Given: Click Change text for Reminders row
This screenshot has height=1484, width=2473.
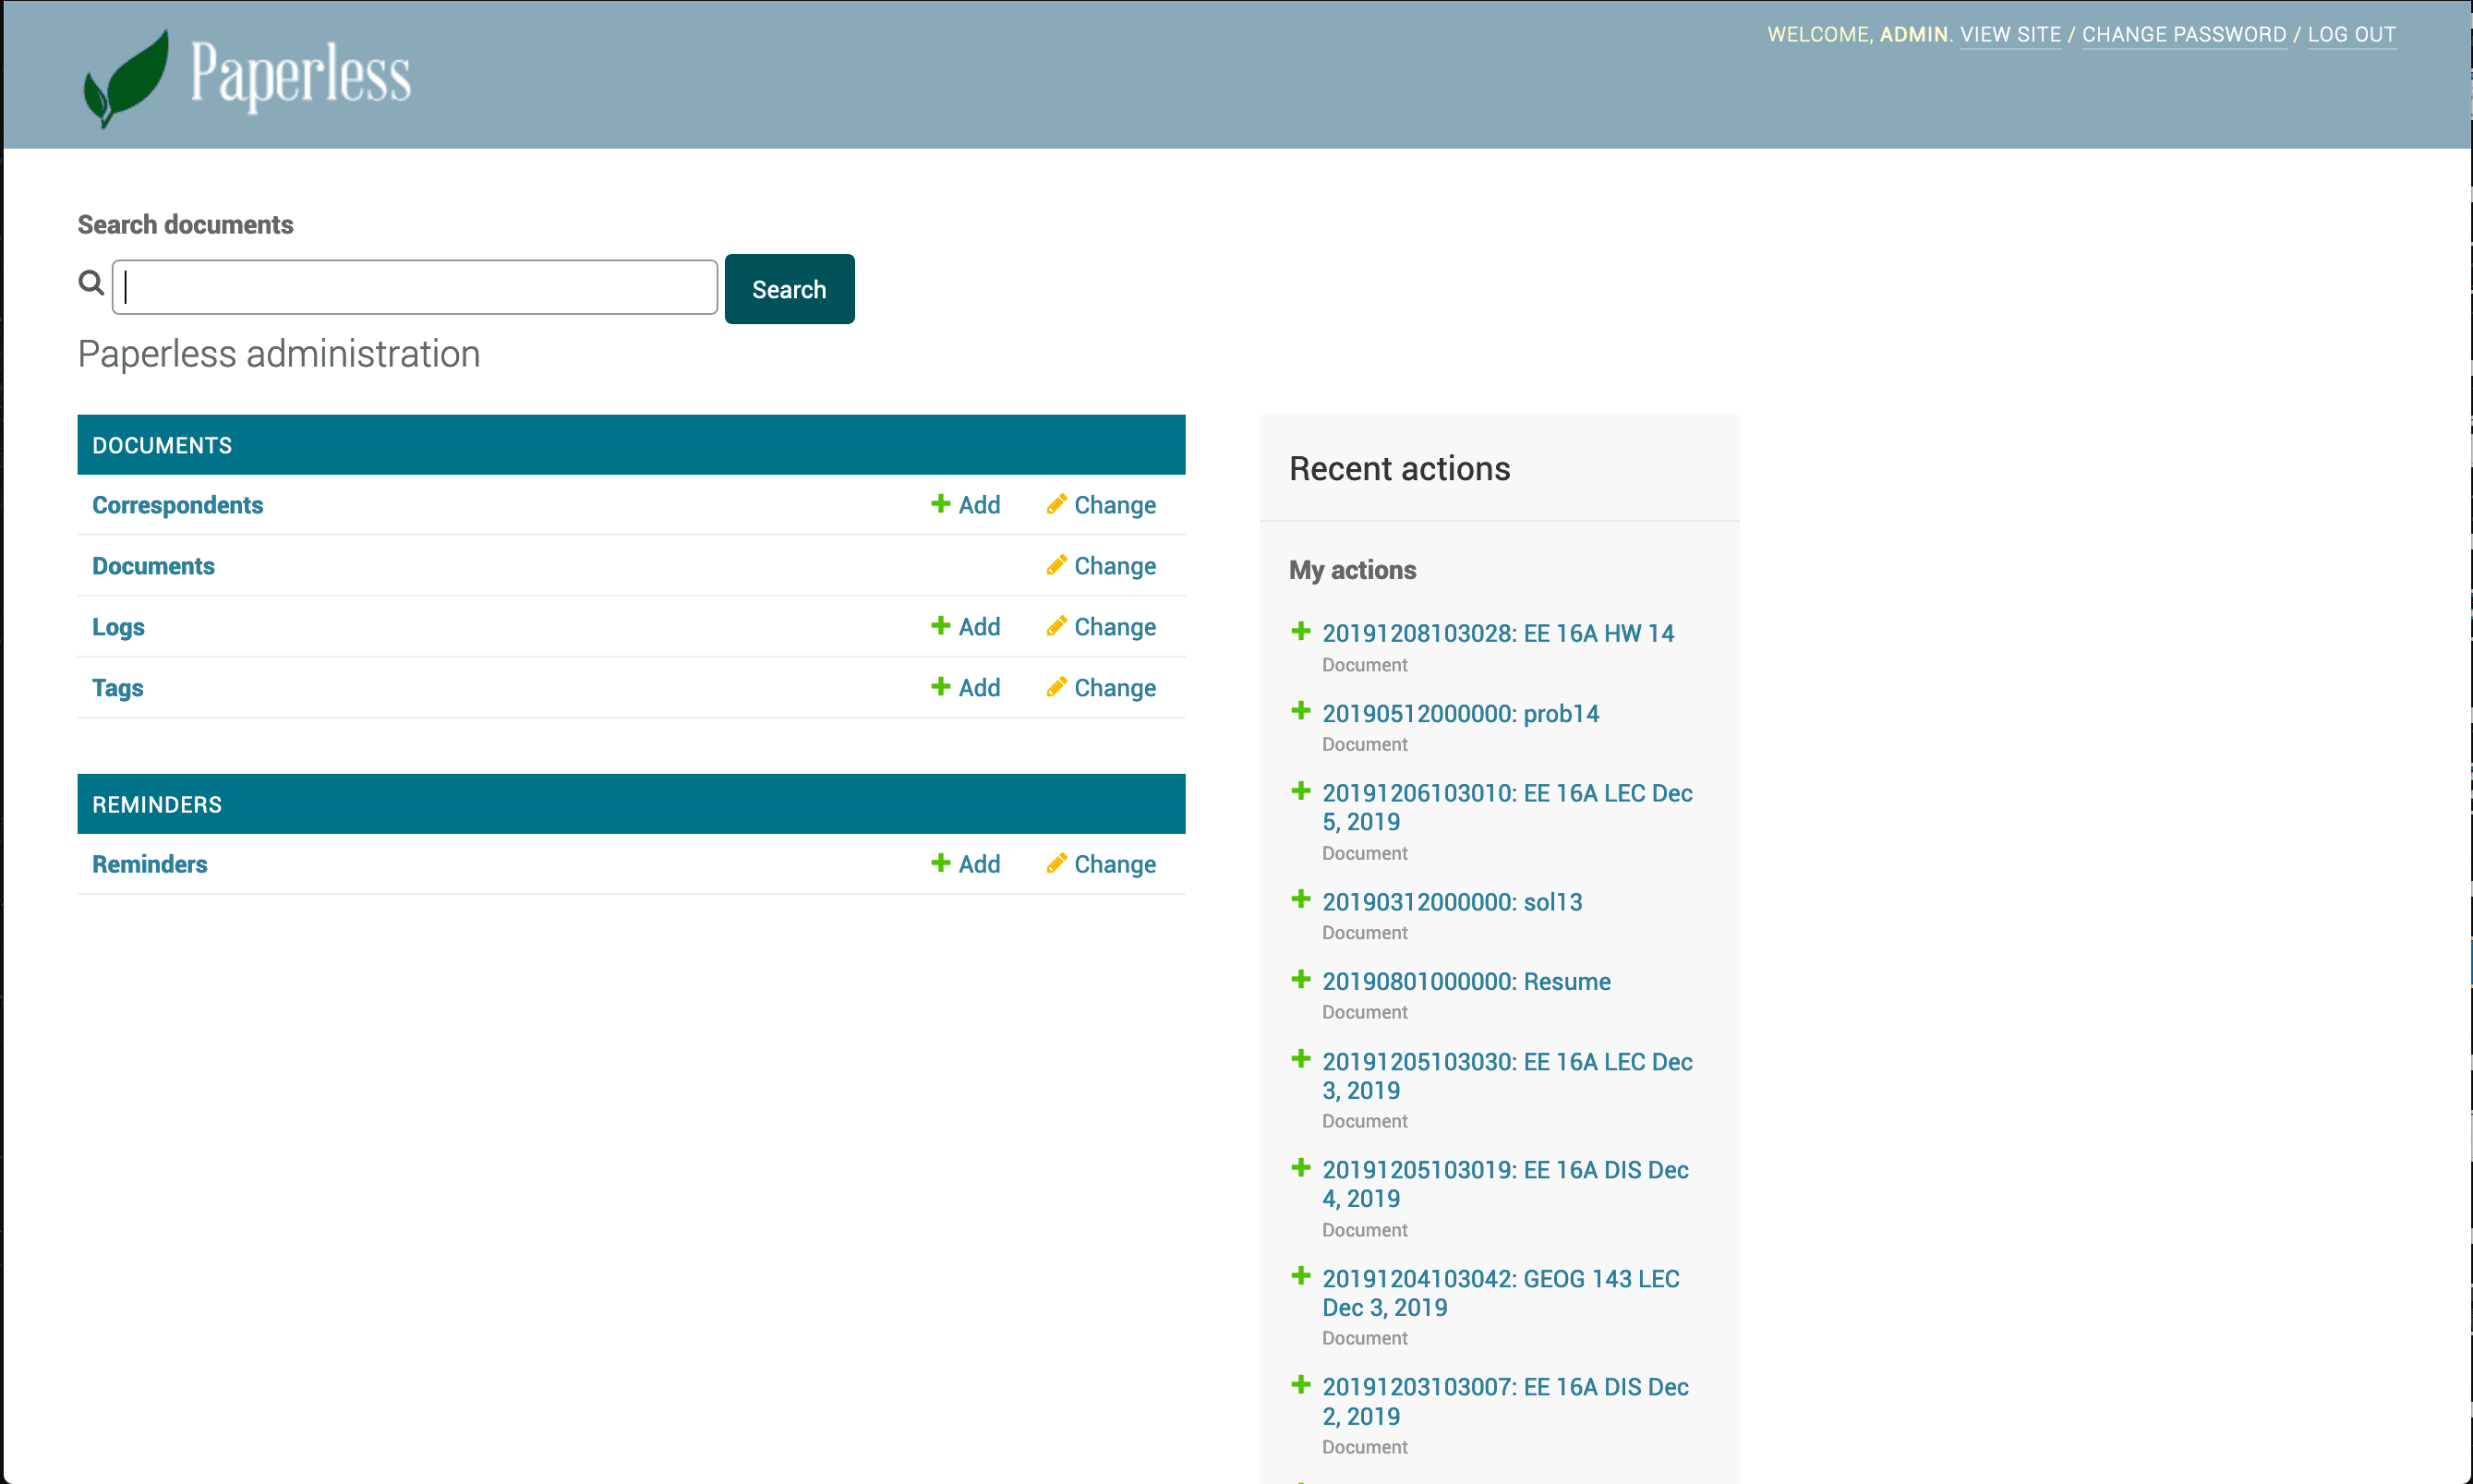Looking at the screenshot, I should point(1115,864).
